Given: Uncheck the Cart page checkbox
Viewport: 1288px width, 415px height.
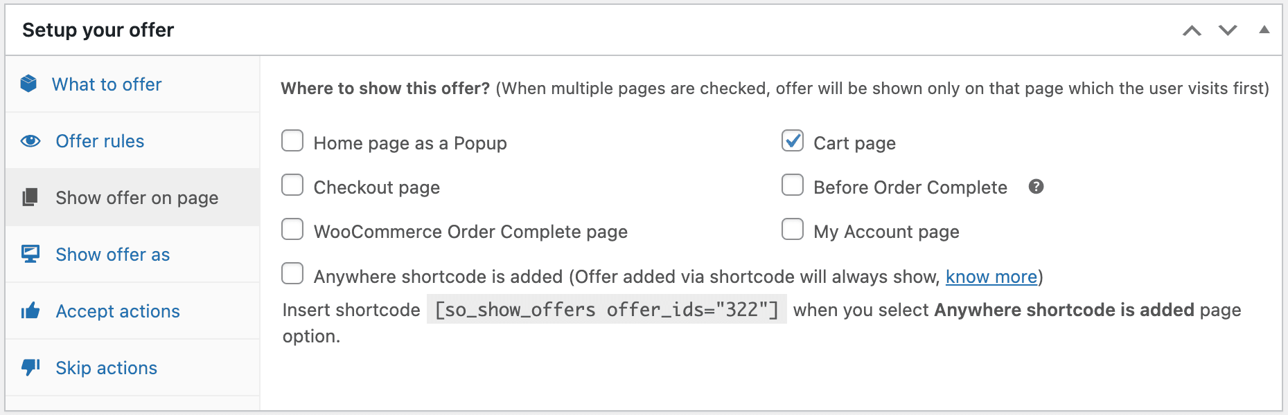Looking at the screenshot, I should [x=793, y=141].
